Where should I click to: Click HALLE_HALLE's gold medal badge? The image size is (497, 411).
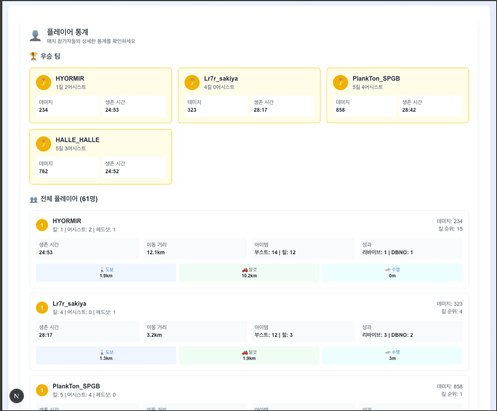[x=43, y=144]
